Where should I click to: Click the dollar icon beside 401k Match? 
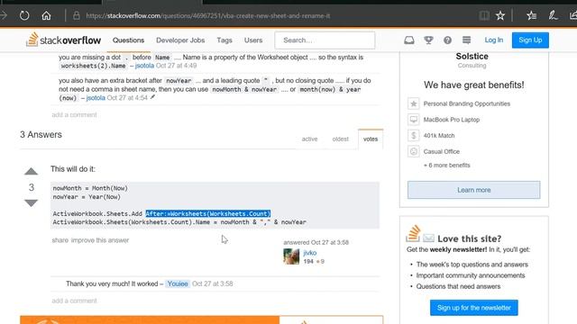[x=413, y=136]
